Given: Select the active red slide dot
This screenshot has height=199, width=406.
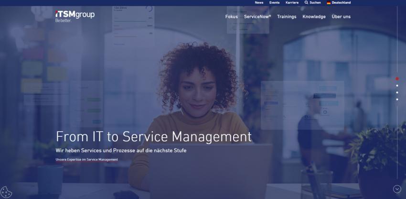Looking at the screenshot, I should pyautogui.click(x=397, y=78).
